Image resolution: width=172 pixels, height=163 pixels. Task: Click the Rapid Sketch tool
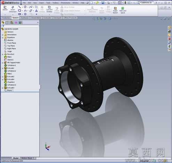point(115,10)
